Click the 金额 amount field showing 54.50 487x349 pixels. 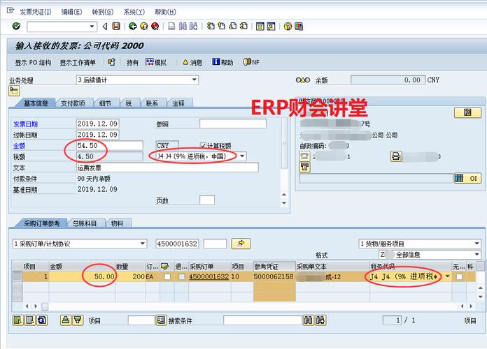point(110,145)
